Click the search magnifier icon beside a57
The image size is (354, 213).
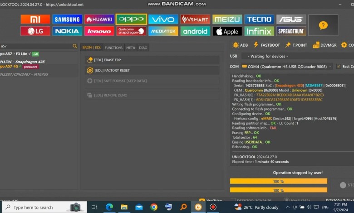[x=75, y=46]
